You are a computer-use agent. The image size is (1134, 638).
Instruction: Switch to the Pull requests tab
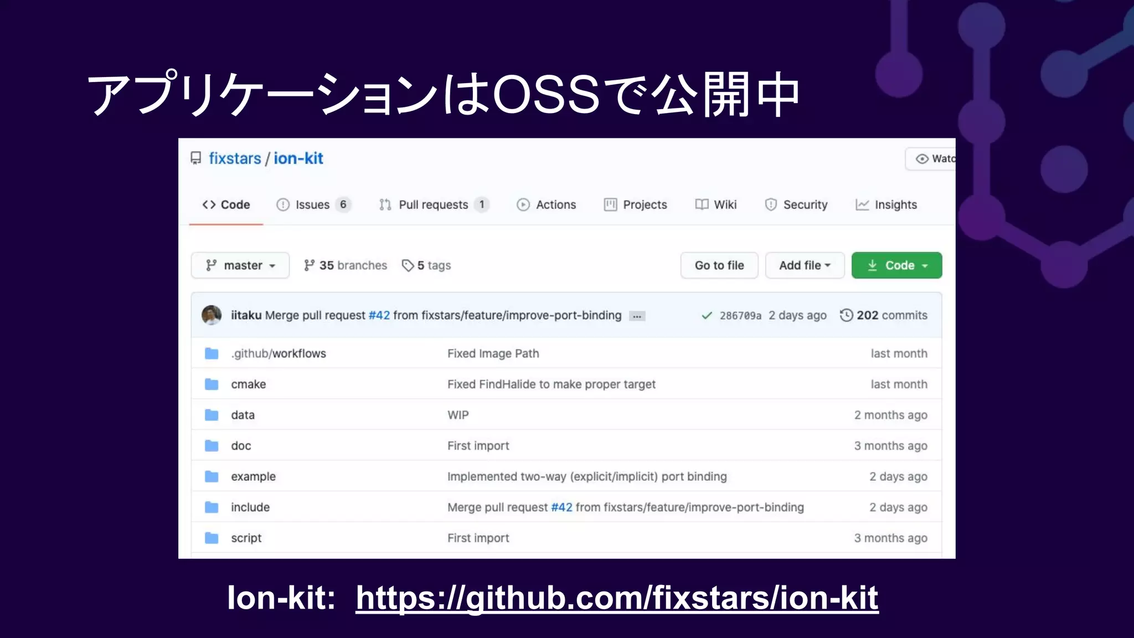point(434,205)
